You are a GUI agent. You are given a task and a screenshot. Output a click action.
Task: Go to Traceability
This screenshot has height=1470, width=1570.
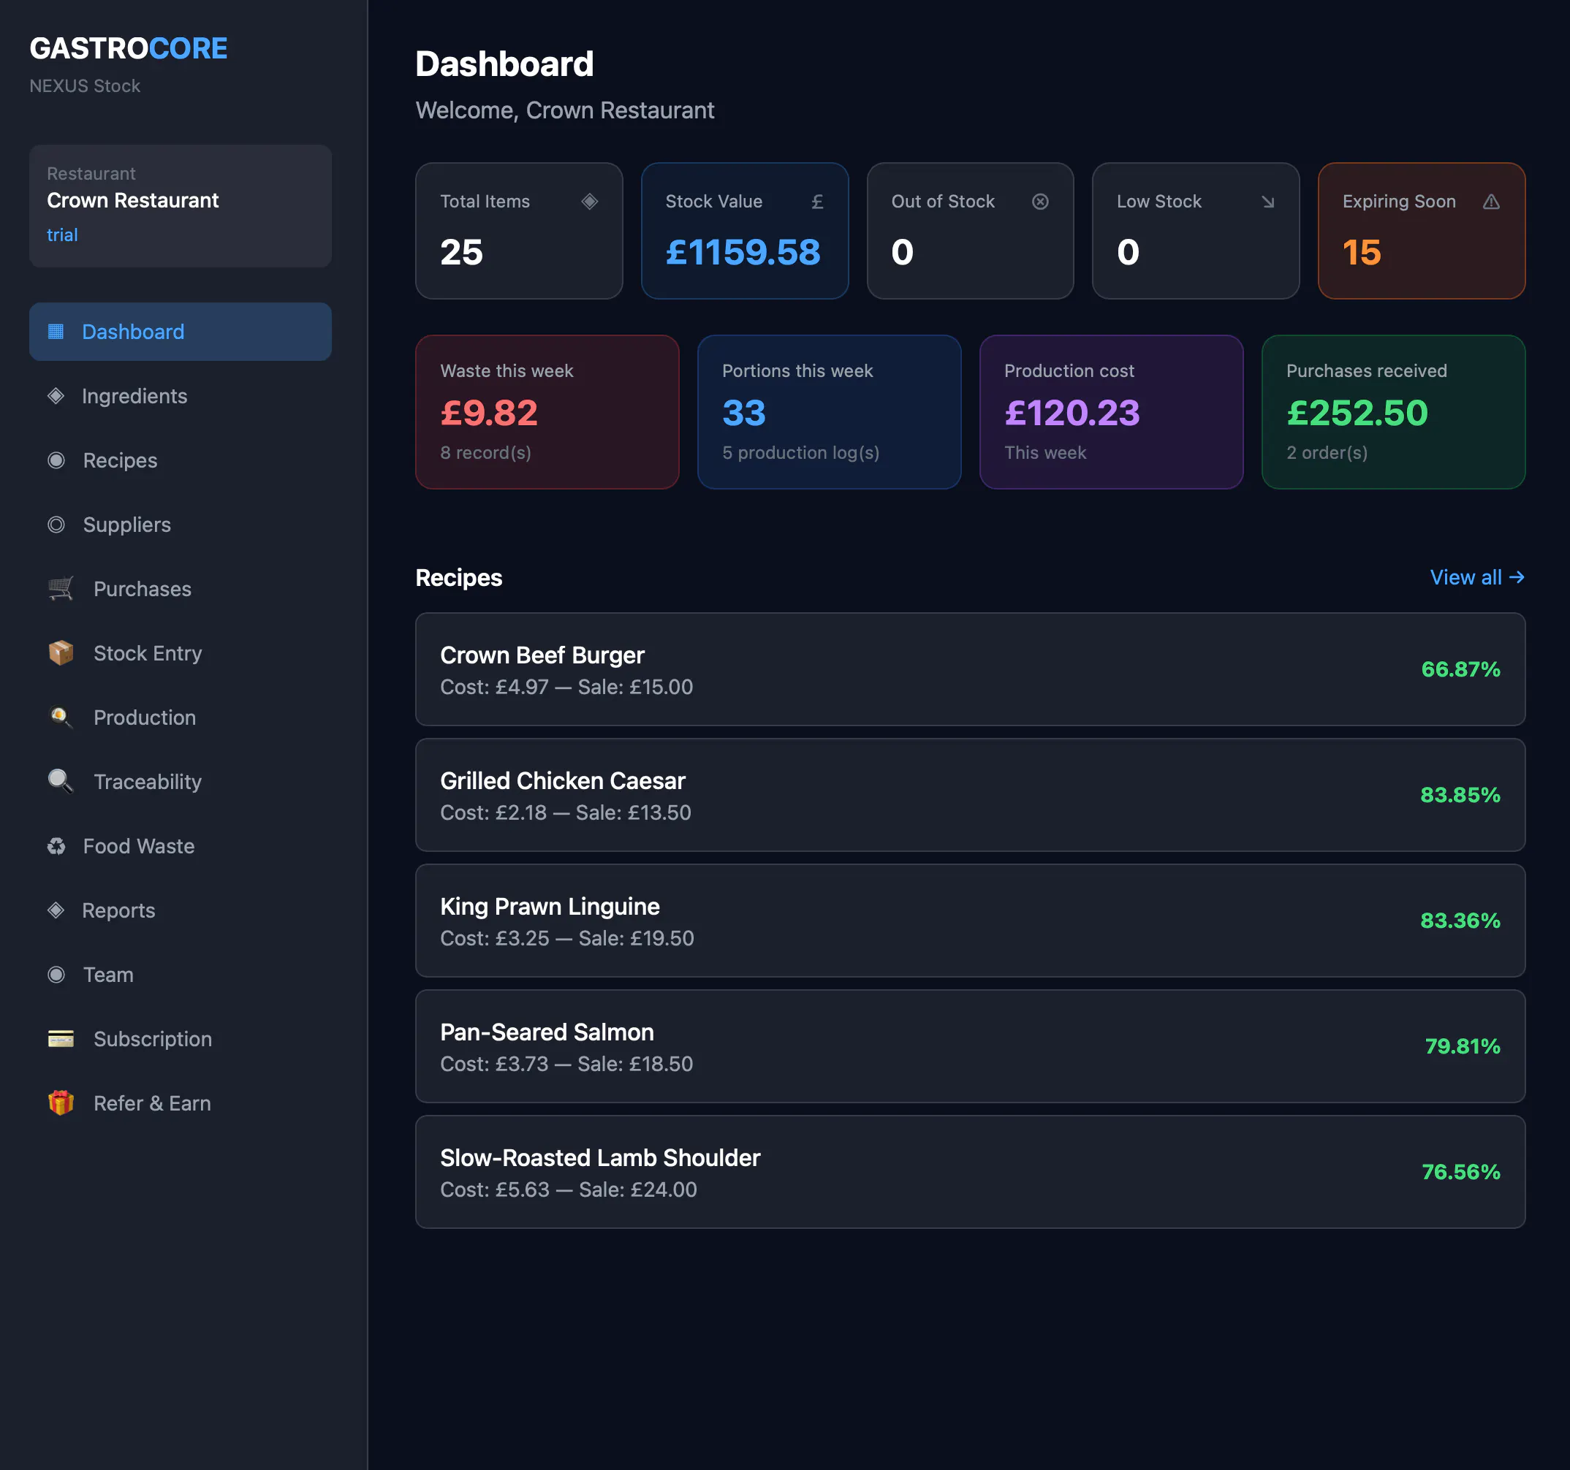coord(180,782)
